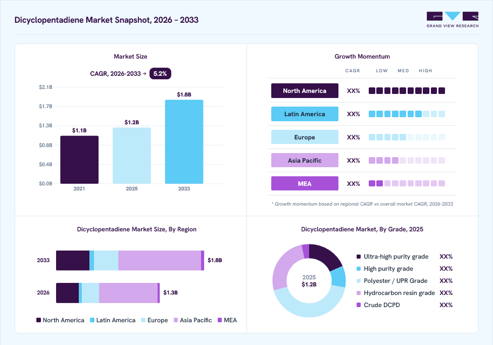Click the $1.1B label above 2021 bar
Image resolution: width=493 pixels, height=345 pixels.
tap(79, 130)
